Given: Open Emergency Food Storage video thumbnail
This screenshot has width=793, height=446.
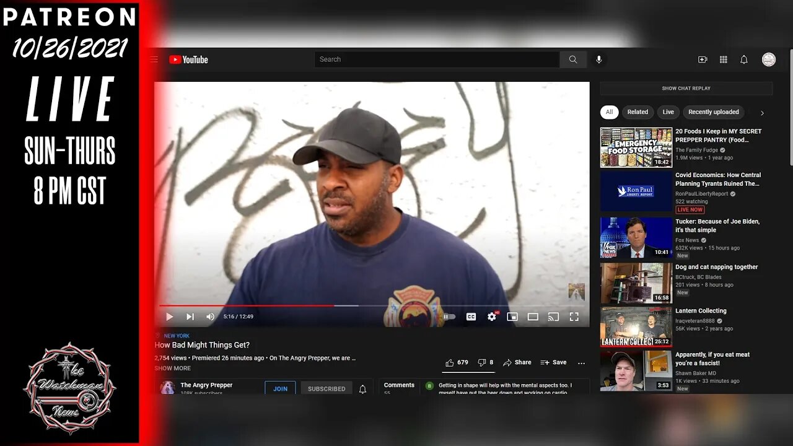Looking at the screenshot, I should (636, 147).
